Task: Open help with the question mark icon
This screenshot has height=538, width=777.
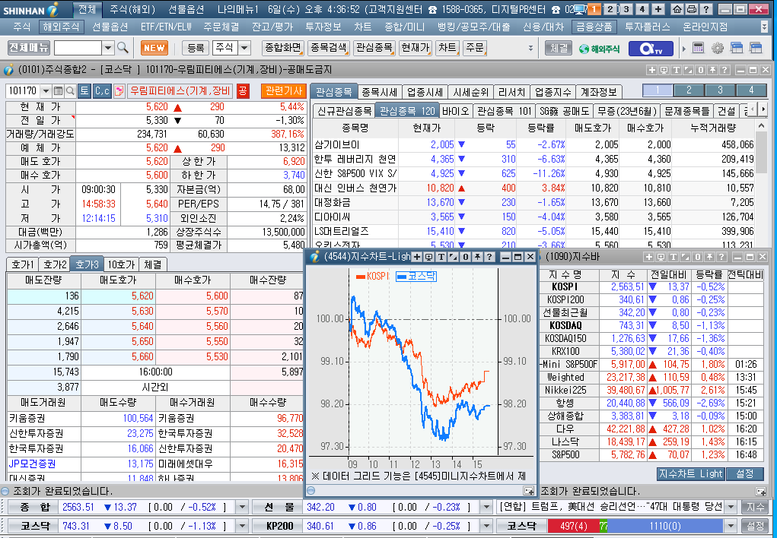Action: pos(705,9)
